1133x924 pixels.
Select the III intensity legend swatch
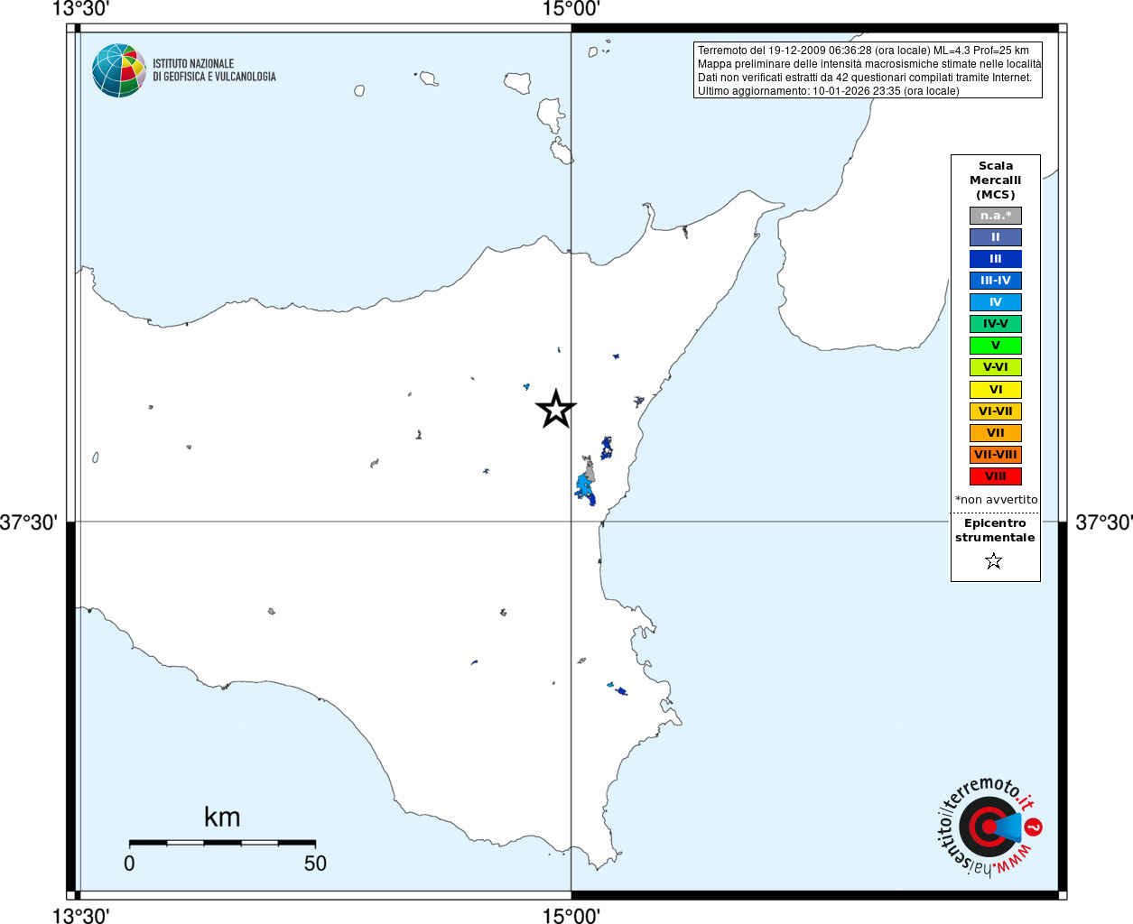996,259
